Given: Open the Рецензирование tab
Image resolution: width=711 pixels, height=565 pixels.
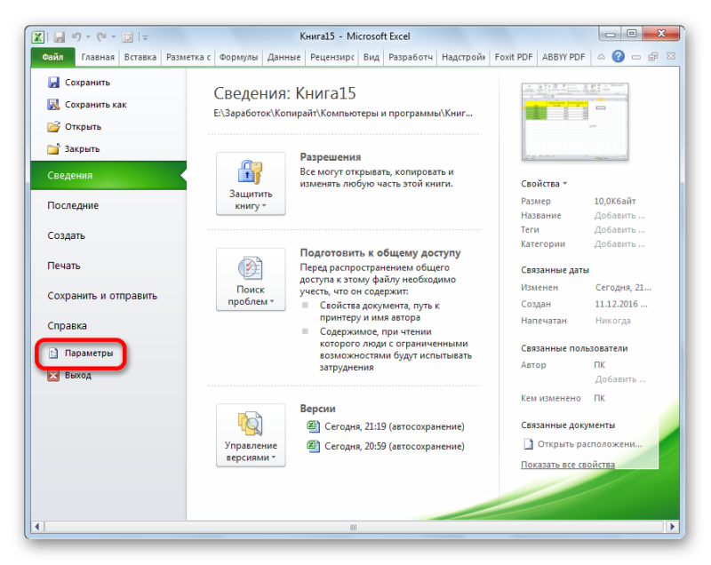Looking at the screenshot, I should [x=332, y=57].
